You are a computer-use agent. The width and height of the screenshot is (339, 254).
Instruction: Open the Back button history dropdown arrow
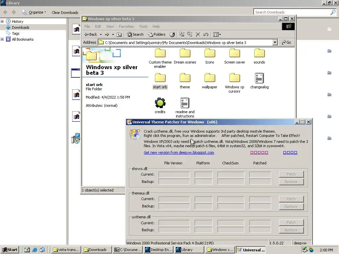click(101, 34)
